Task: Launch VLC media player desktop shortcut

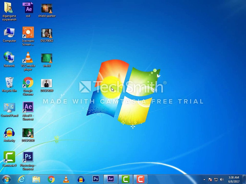Action: (28, 61)
